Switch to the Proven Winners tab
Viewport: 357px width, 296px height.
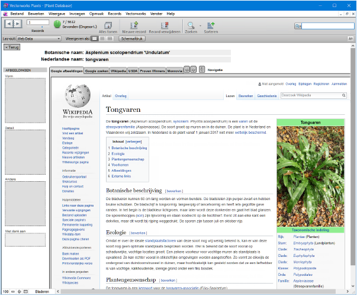point(152,71)
